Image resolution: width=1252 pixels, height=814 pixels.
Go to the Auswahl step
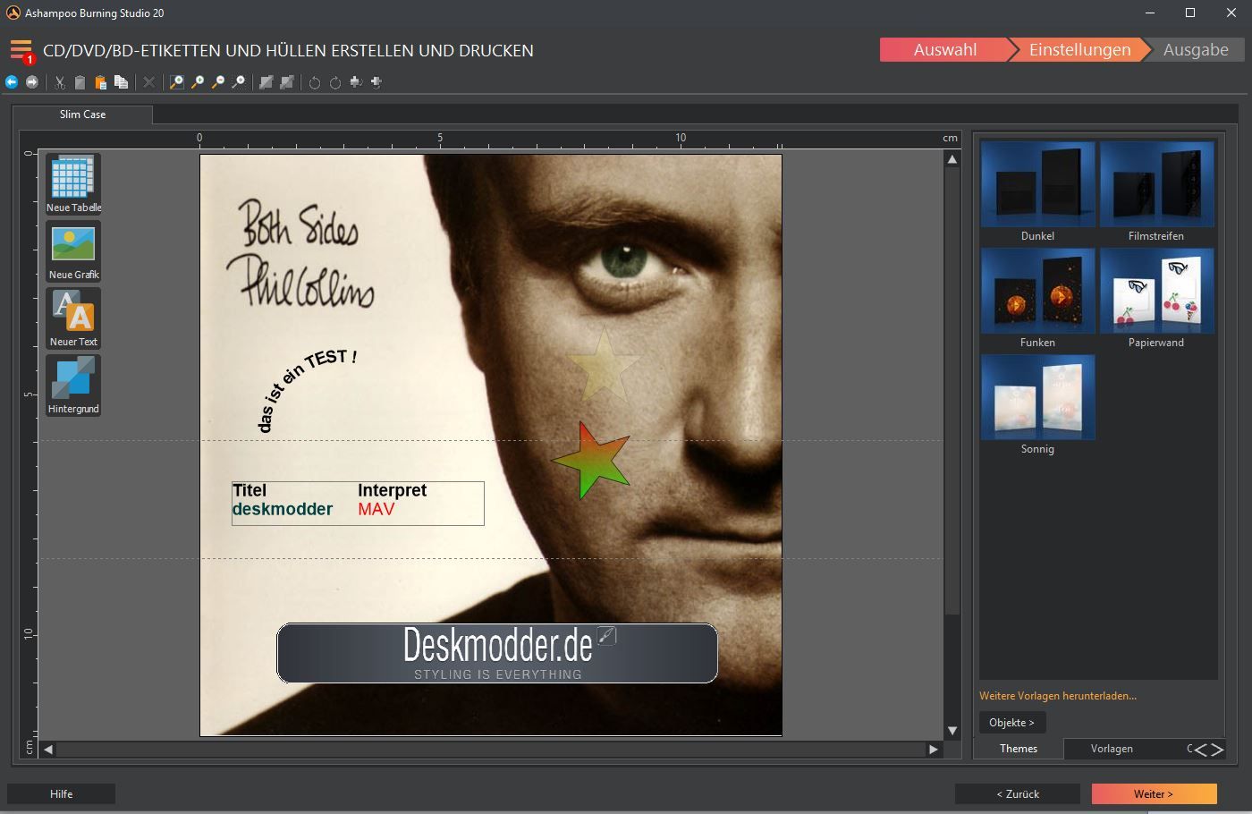pyautogui.click(x=944, y=50)
